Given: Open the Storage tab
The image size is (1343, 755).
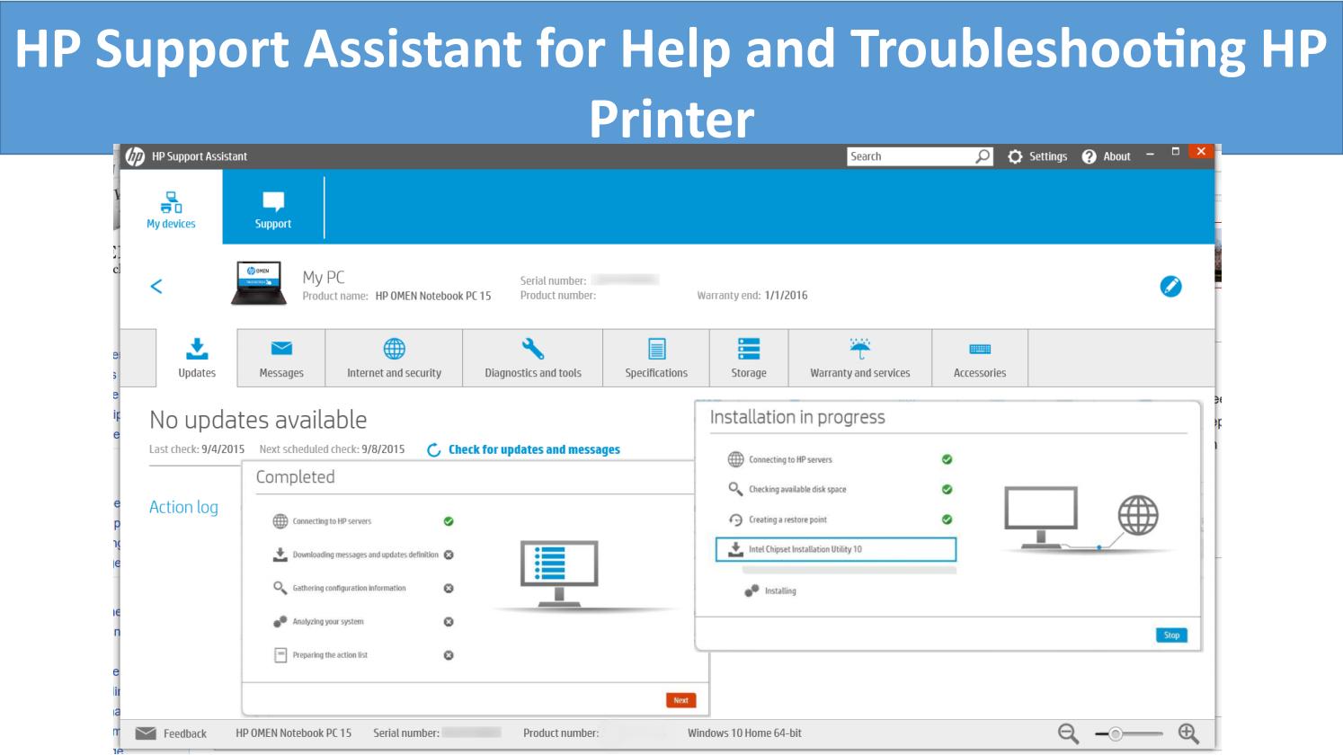Looking at the screenshot, I should pos(749,358).
